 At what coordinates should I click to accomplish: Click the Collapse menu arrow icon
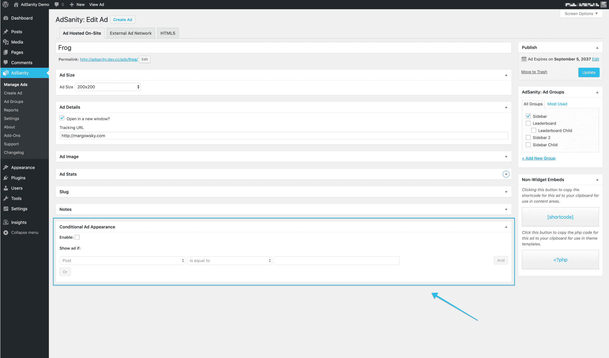[x=6, y=233]
